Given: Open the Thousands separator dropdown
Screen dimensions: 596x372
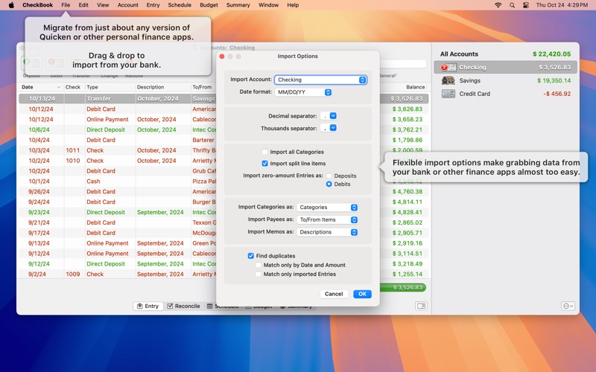Looking at the screenshot, I should coord(329,128).
